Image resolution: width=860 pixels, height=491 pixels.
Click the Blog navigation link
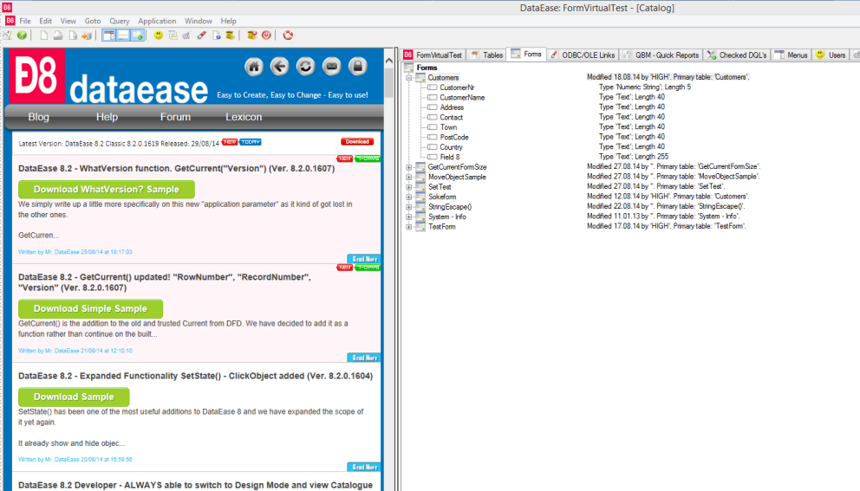coord(38,117)
